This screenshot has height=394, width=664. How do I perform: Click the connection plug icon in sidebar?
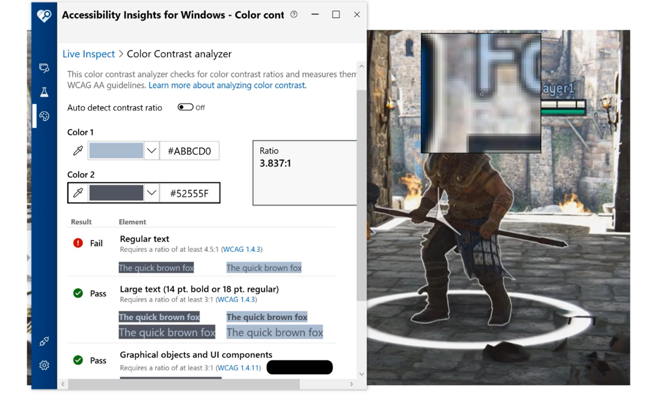tap(44, 342)
